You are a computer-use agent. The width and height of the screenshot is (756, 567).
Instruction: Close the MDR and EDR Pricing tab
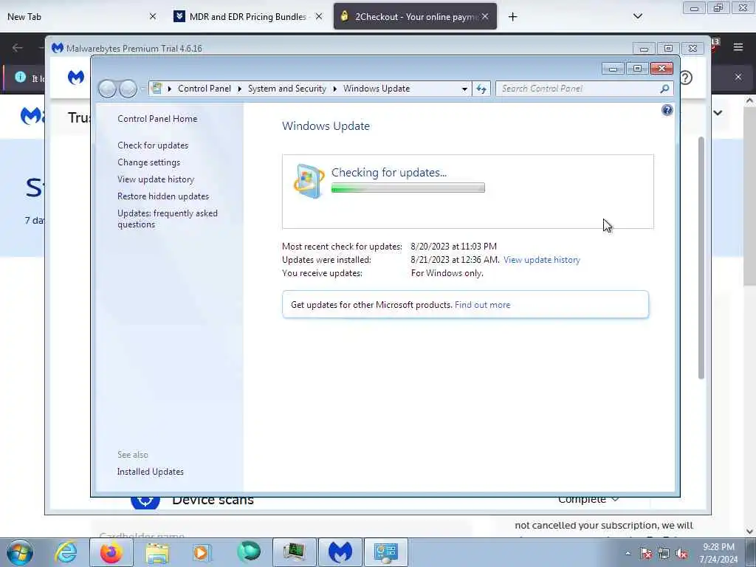[319, 16]
